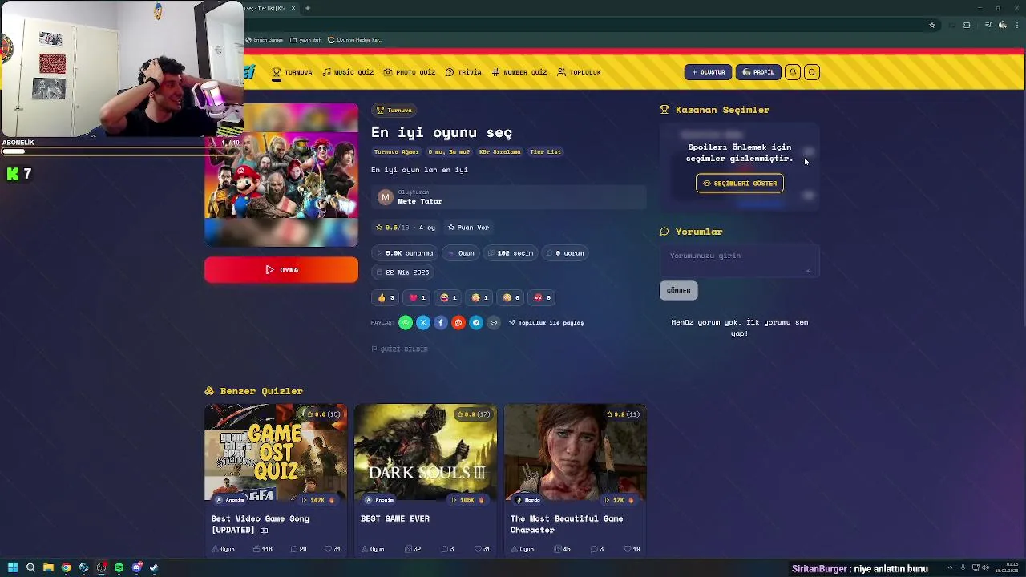Screen dimensions: 1026x577
Task: Click the Oluştur create button
Action: coord(708,72)
